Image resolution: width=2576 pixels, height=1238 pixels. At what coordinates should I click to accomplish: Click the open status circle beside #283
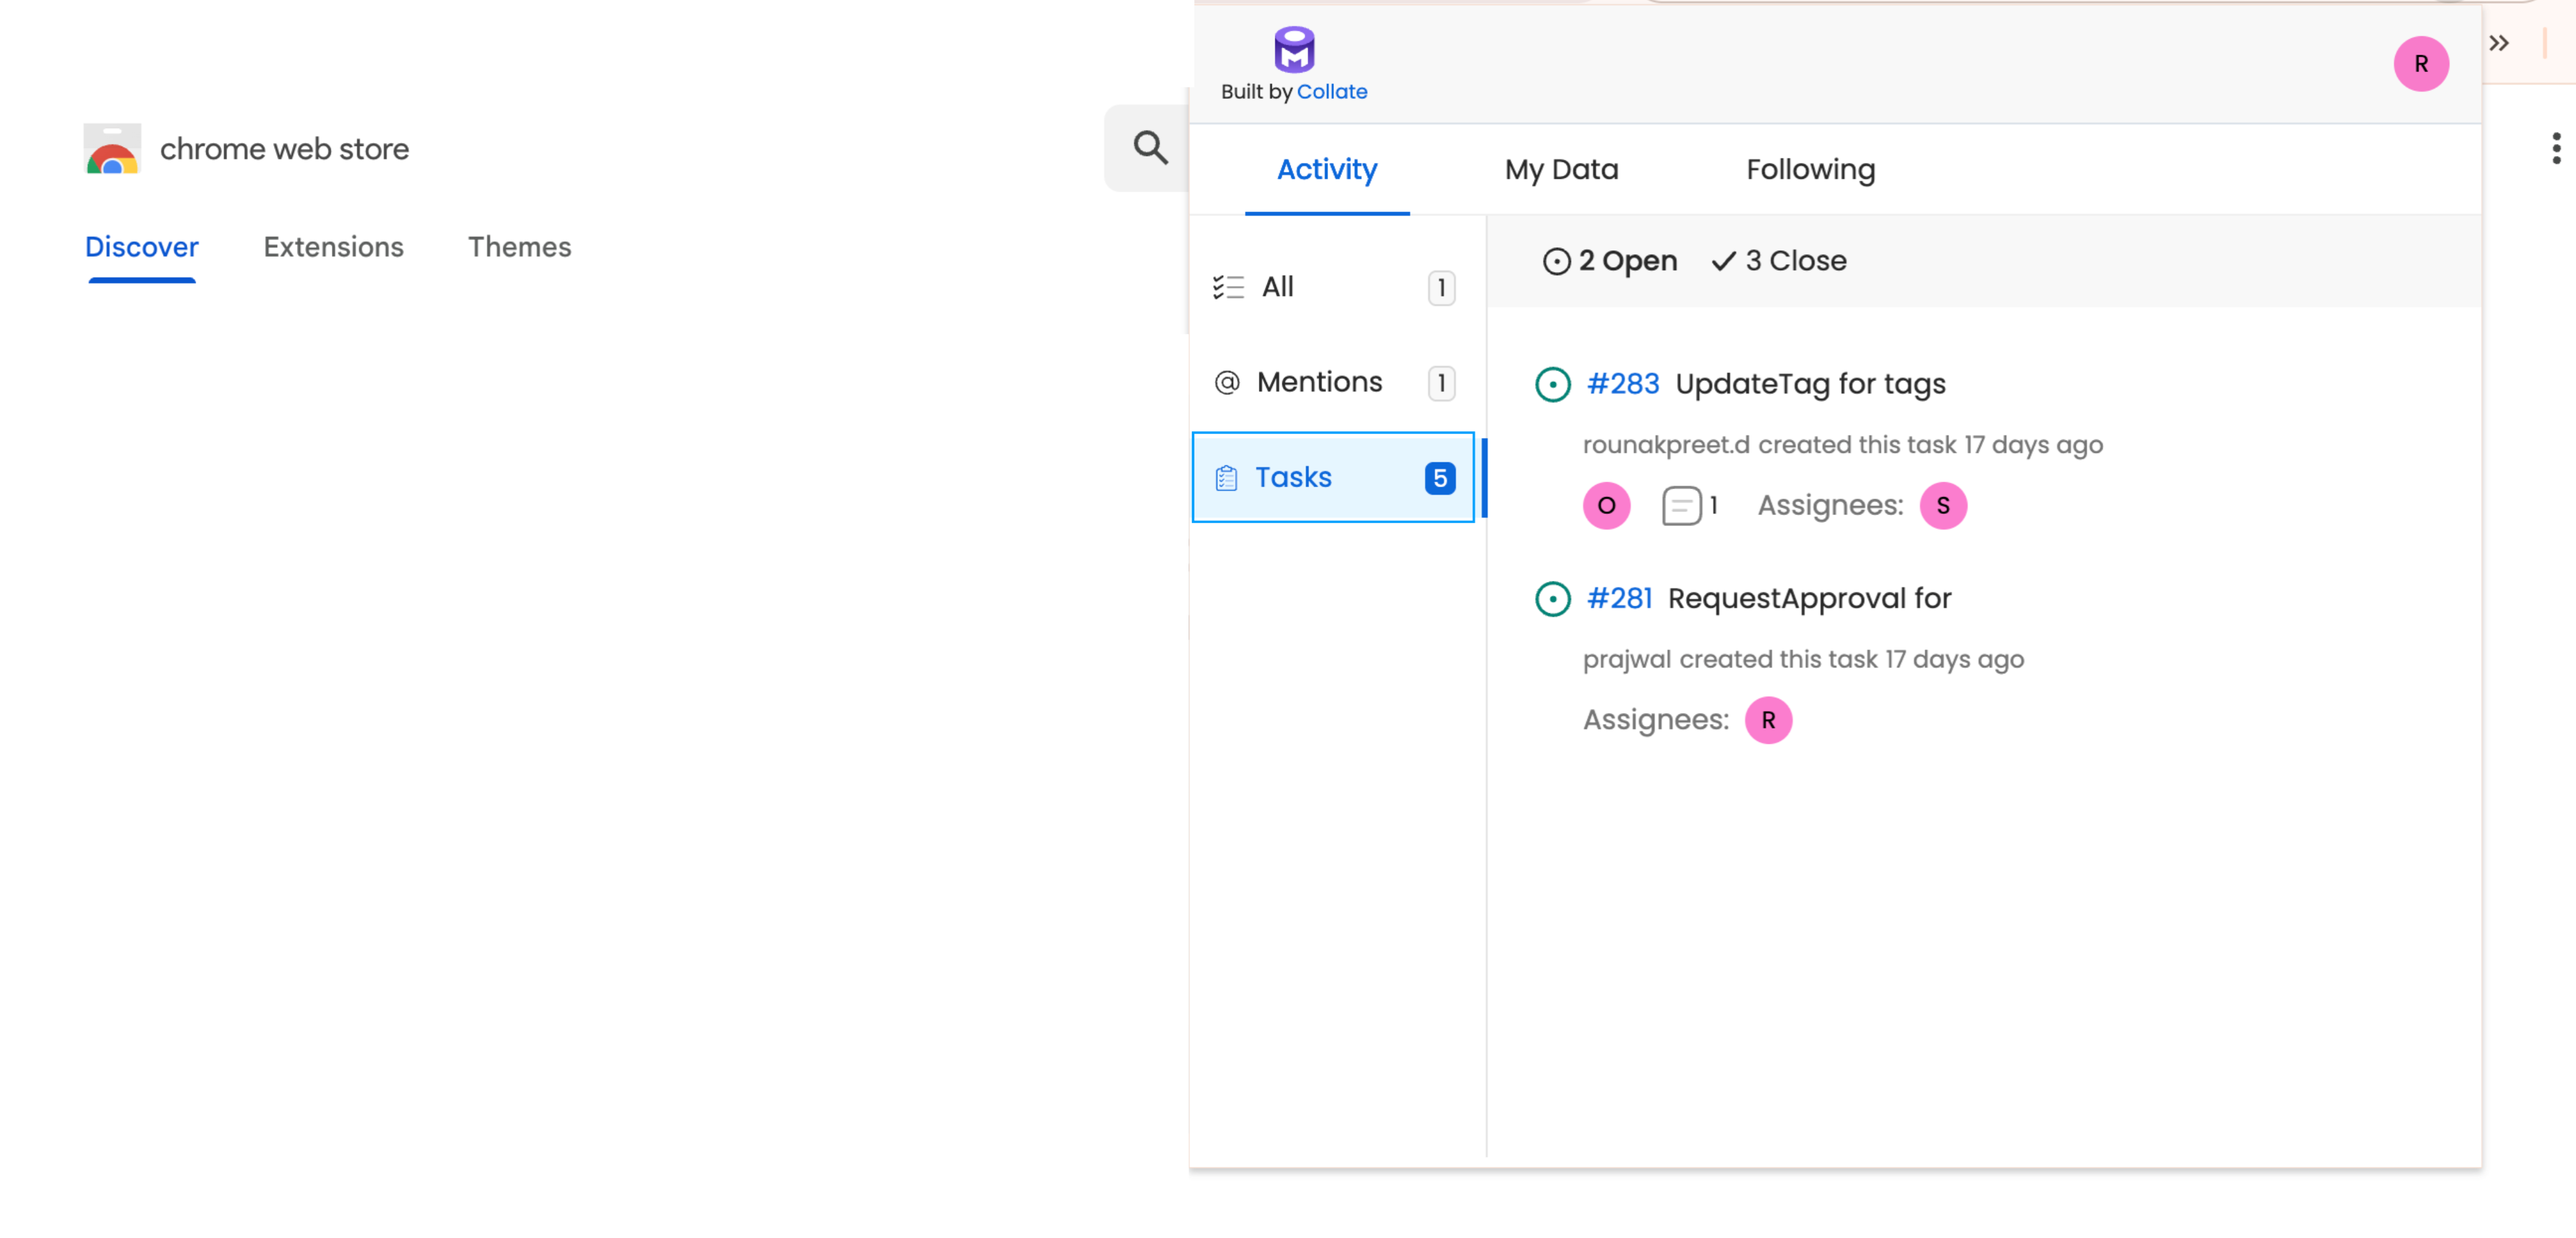pyautogui.click(x=1552, y=385)
